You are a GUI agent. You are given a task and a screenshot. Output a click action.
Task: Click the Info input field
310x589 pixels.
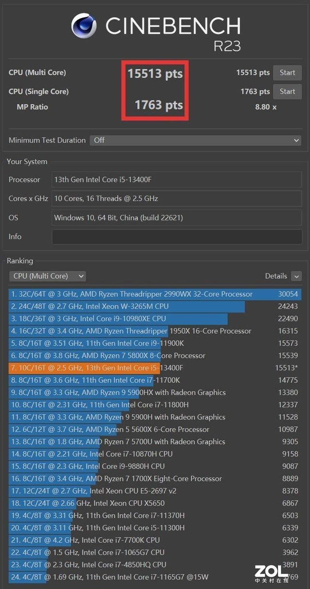tap(176, 236)
